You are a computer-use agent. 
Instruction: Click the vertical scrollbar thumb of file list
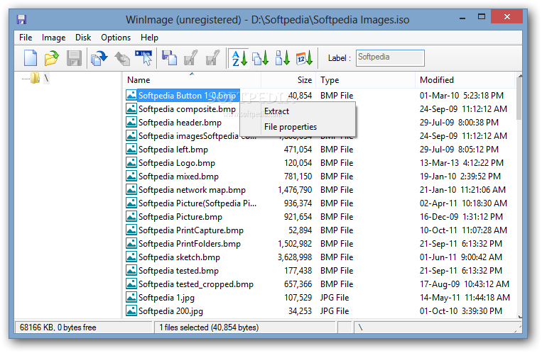(x=519, y=99)
